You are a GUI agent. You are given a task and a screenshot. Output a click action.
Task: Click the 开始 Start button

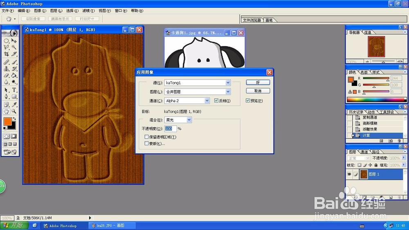[x=13, y=225]
